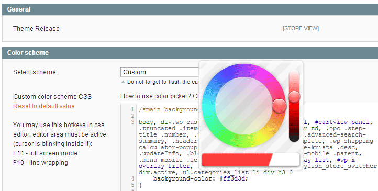Click the flush cache notice triangle icon
The width and height of the screenshot is (378, 191).
click(x=123, y=82)
